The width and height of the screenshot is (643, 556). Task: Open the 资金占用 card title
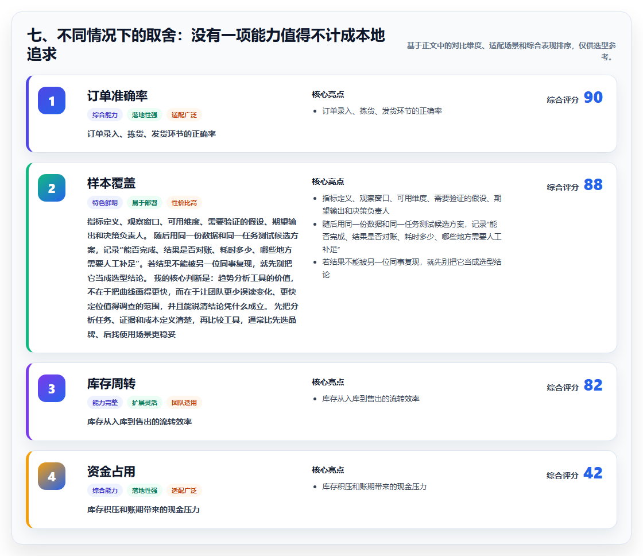111,472
